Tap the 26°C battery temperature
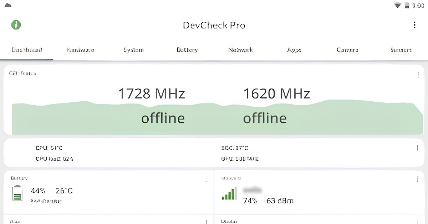The width and height of the screenshot is (428, 224). pyautogui.click(x=64, y=191)
